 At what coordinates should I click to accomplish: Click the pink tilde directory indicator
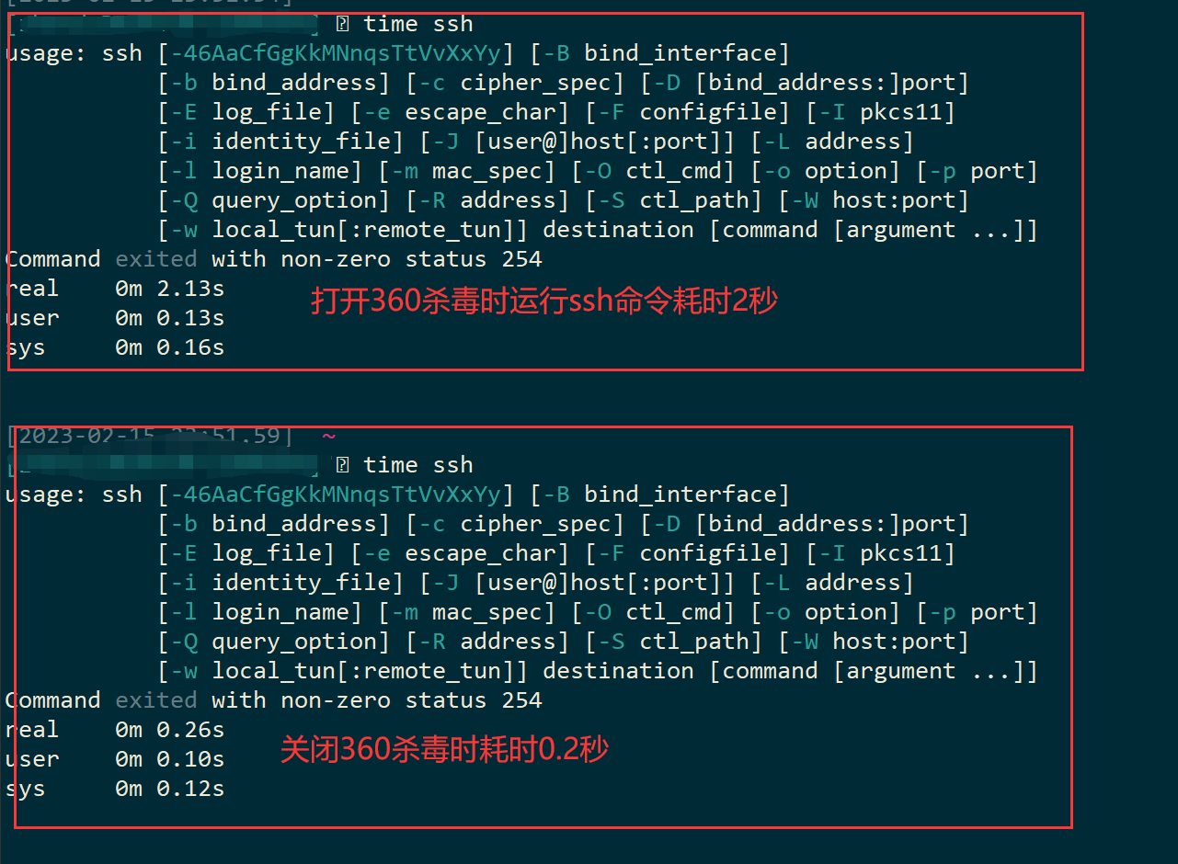pos(329,436)
